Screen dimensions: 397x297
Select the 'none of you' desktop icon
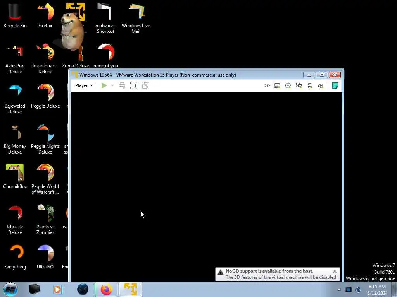106,56
